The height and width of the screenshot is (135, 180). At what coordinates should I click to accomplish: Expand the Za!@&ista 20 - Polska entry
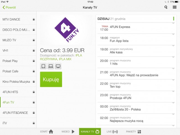point(136,108)
